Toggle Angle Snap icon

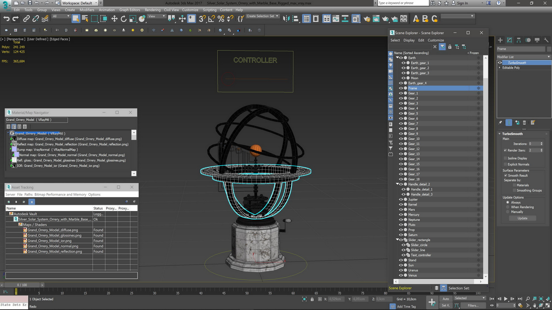tap(212, 19)
